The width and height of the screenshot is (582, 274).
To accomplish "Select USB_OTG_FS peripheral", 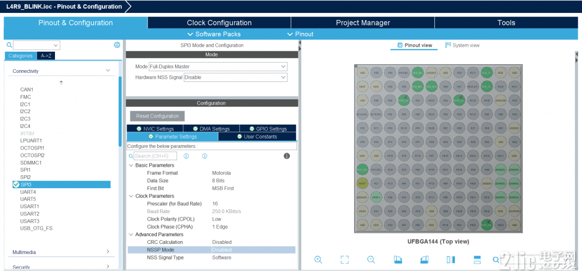I will point(37,228).
